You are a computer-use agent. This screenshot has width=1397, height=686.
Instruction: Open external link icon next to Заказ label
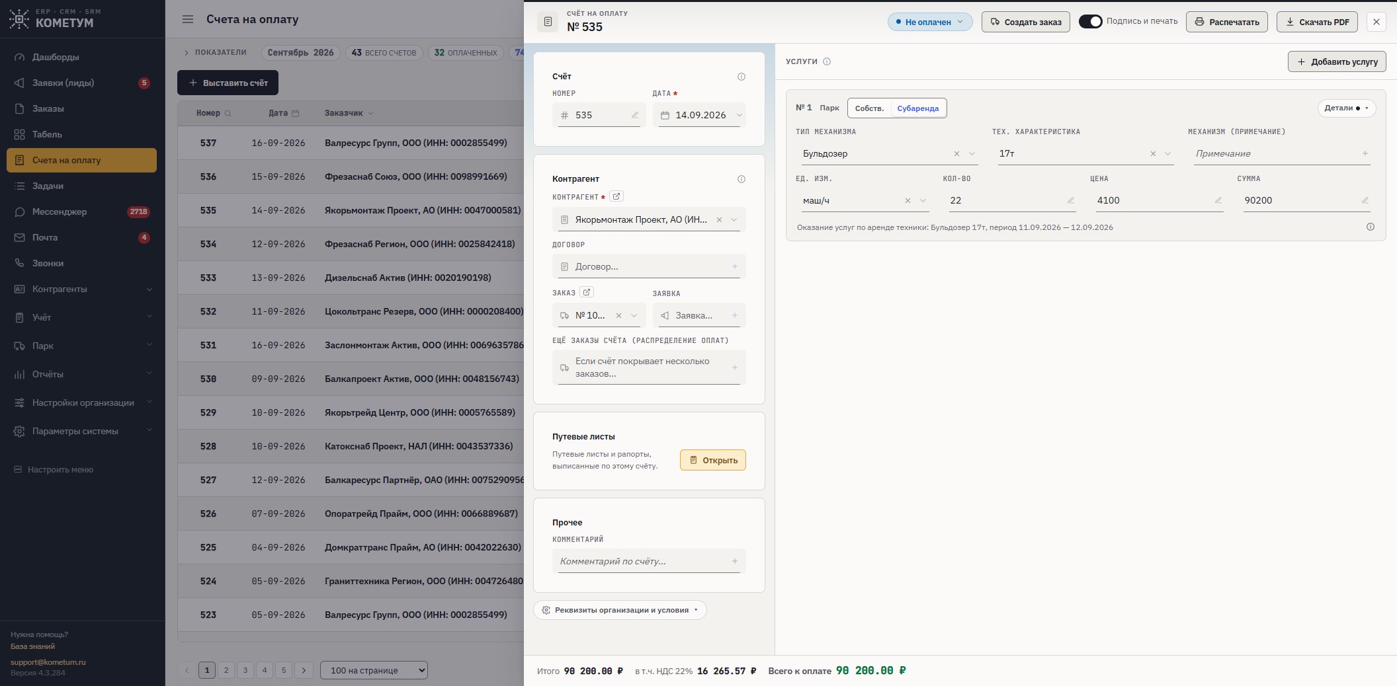[x=587, y=292]
